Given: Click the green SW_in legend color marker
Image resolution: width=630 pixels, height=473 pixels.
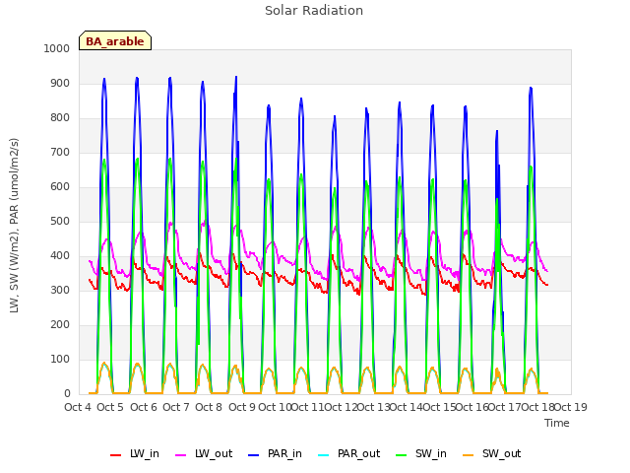Looking at the screenshot, I should 402,455.
